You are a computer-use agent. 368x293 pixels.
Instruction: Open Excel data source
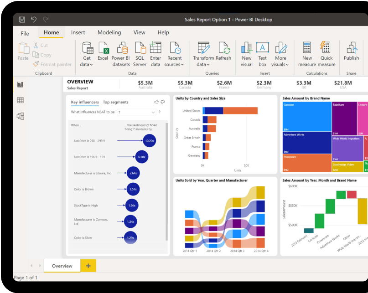103,51
